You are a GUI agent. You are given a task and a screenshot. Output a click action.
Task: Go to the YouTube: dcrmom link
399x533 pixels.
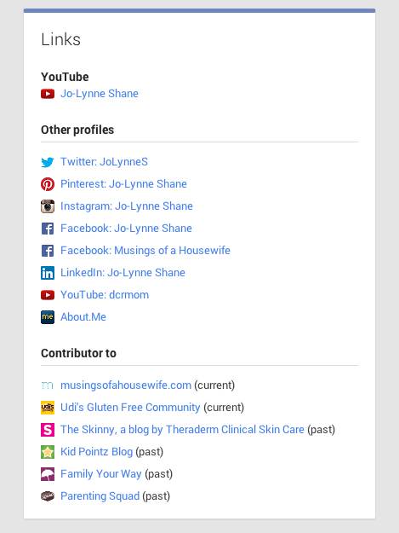click(x=105, y=295)
